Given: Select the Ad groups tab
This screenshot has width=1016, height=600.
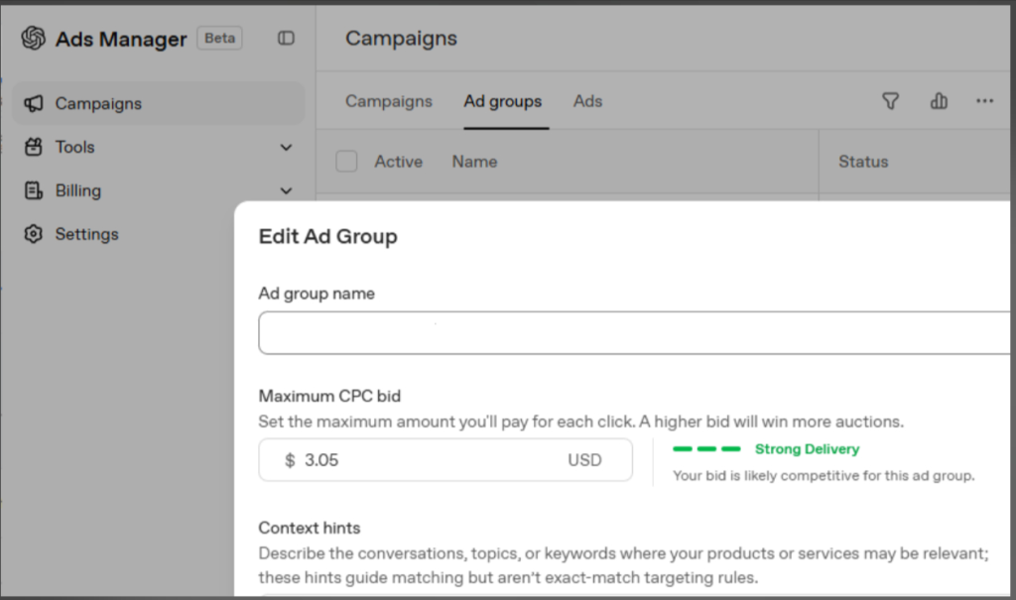Looking at the screenshot, I should [x=503, y=102].
